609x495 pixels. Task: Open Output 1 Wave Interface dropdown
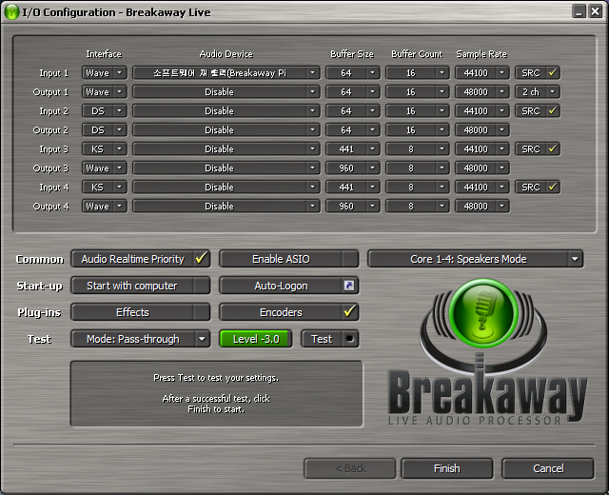coord(104,91)
